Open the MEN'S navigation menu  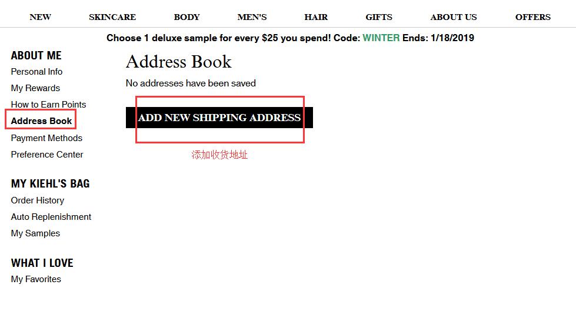[x=252, y=17]
